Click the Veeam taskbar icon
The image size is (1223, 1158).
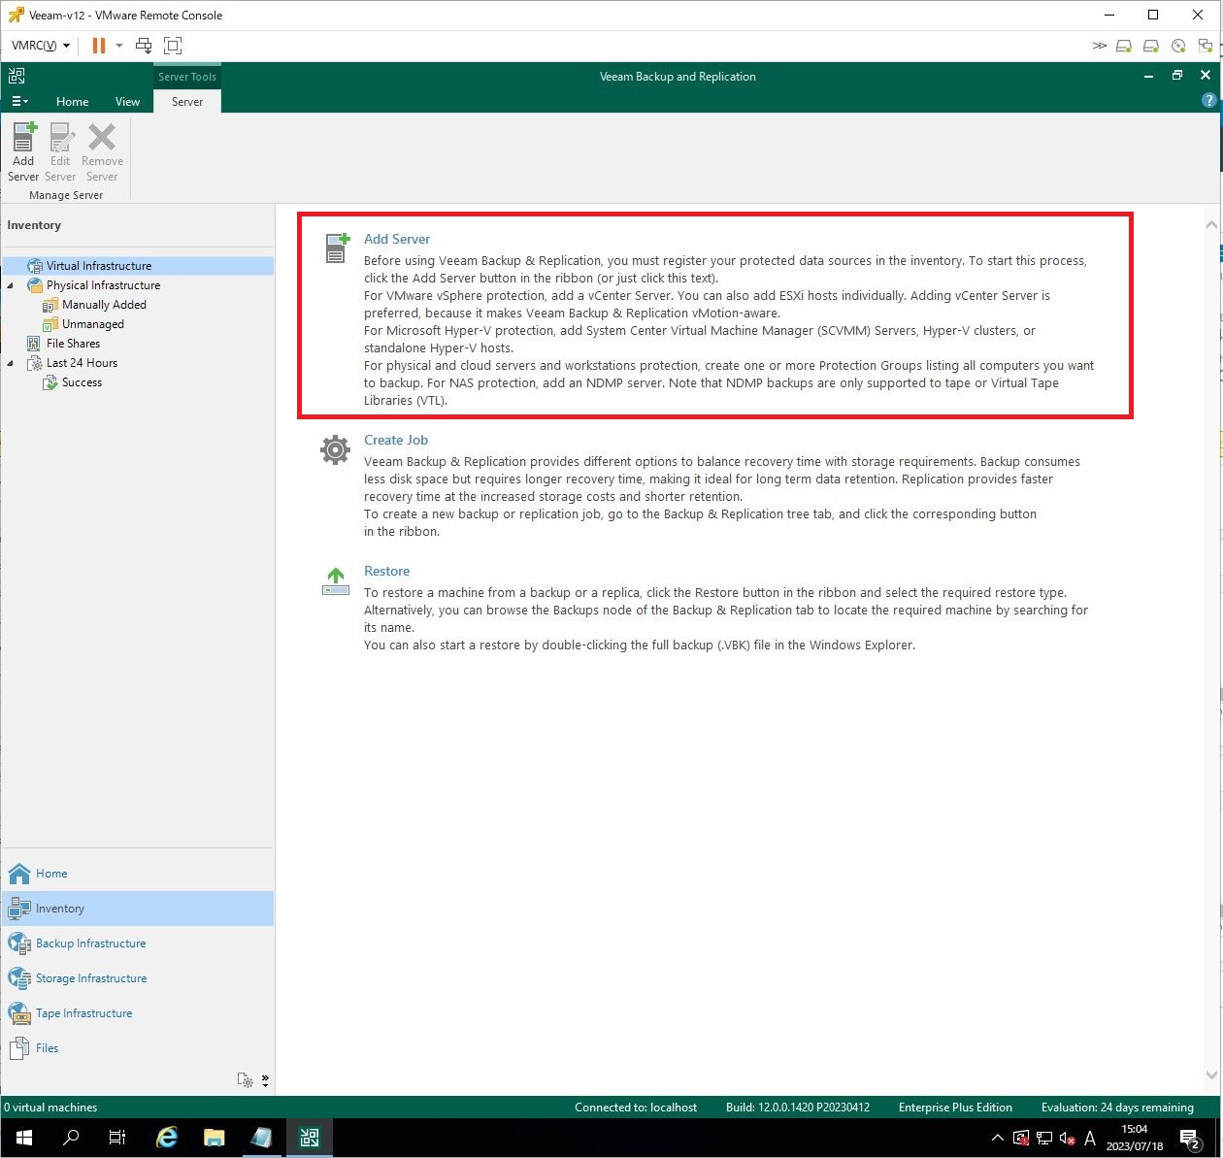(310, 1138)
